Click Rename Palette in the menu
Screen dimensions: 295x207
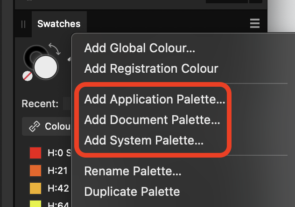tap(133, 171)
